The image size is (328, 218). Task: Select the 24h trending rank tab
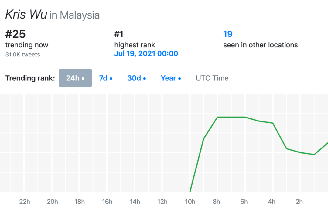coord(75,78)
